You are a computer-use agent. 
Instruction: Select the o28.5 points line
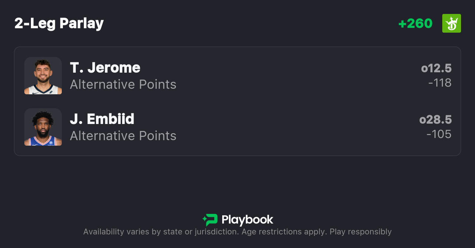(436, 120)
